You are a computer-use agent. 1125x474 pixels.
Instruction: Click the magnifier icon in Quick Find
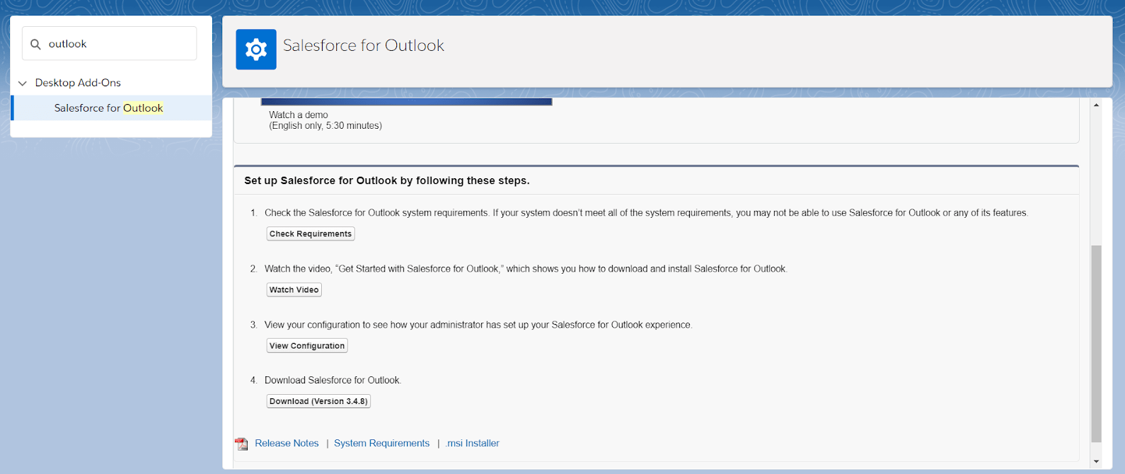click(35, 44)
